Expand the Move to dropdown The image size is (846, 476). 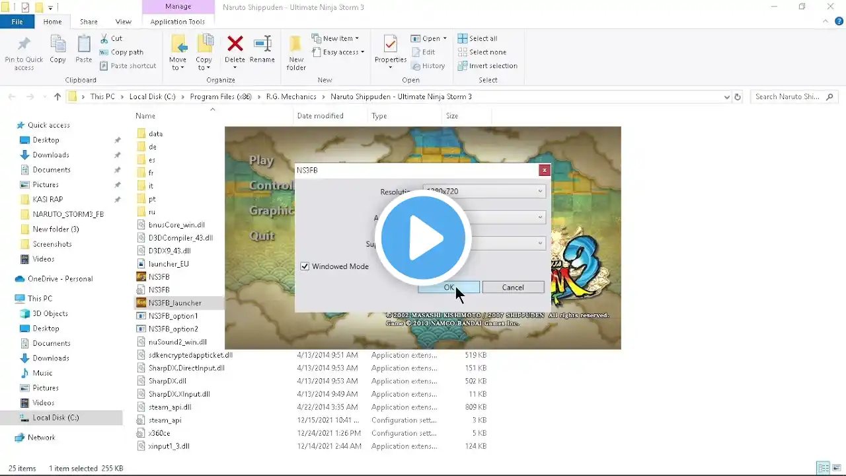178,67
